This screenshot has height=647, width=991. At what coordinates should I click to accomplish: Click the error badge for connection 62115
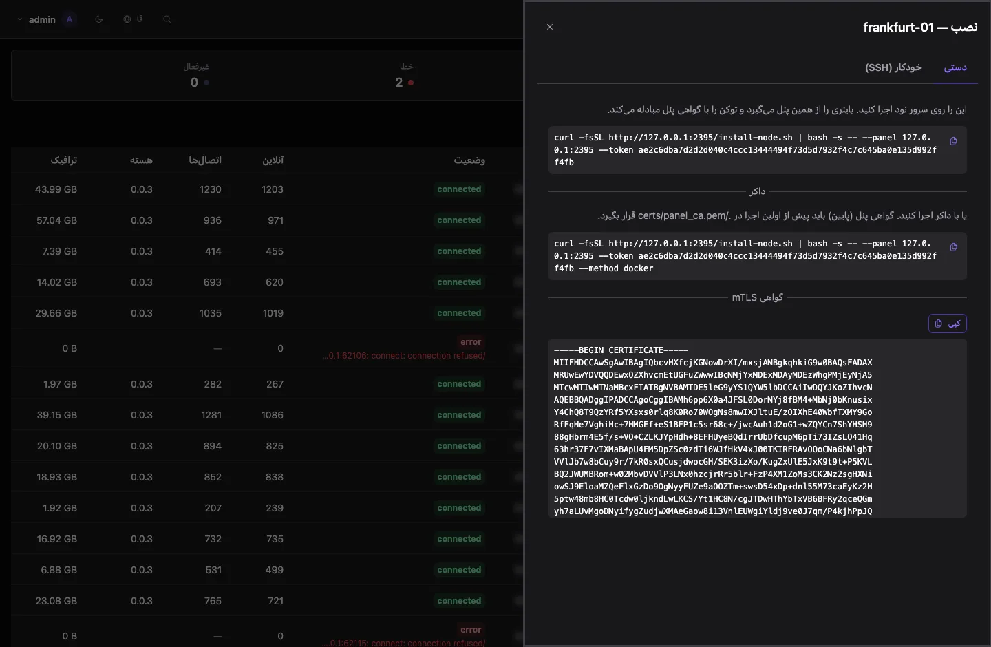pos(471,630)
